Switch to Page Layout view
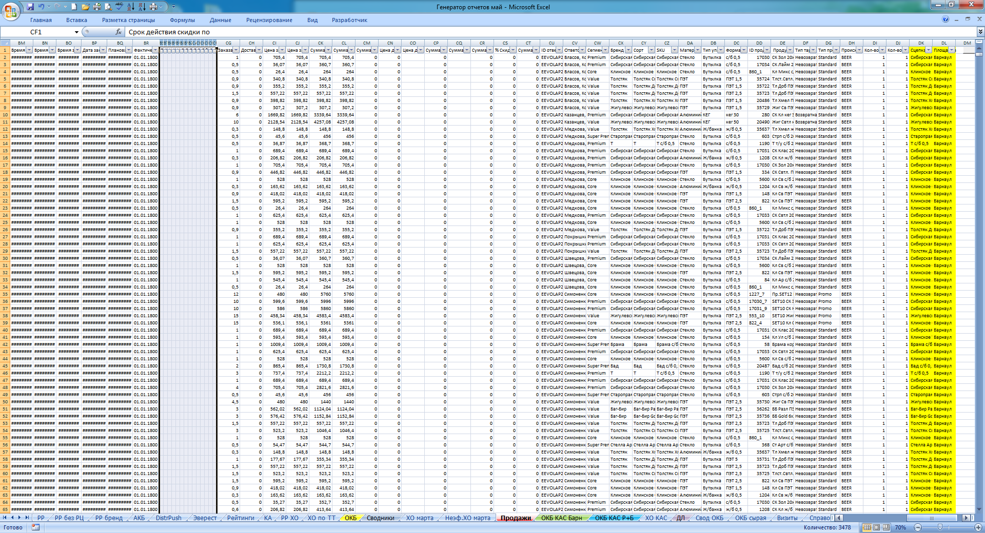Viewport: 985px width, 533px height. click(876, 527)
